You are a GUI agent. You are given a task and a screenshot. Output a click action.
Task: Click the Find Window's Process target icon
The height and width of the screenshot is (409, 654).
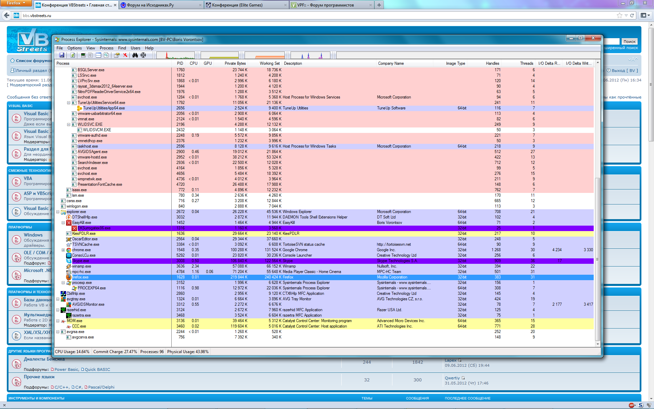point(143,55)
